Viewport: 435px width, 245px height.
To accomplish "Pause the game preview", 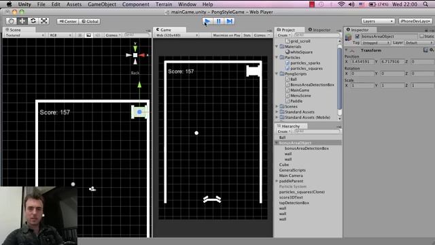I will click(x=218, y=21).
